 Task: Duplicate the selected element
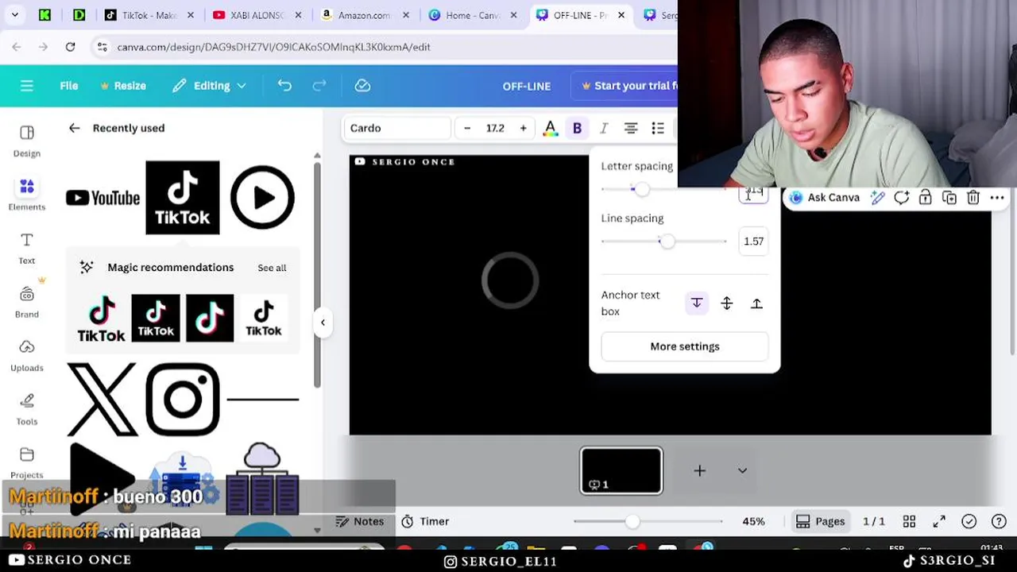[x=949, y=198]
